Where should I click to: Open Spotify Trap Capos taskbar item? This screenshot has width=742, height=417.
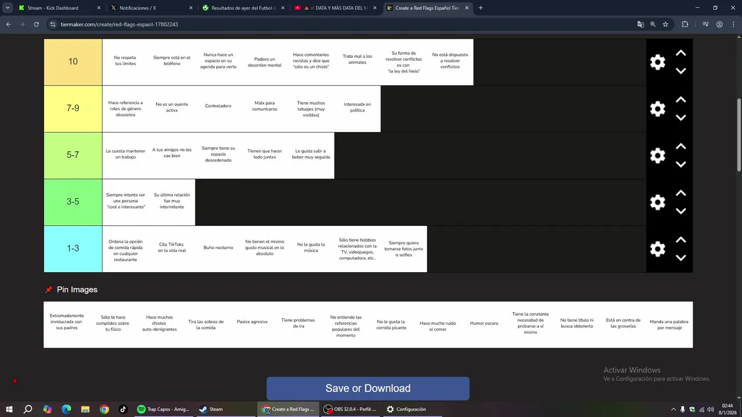click(163, 409)
